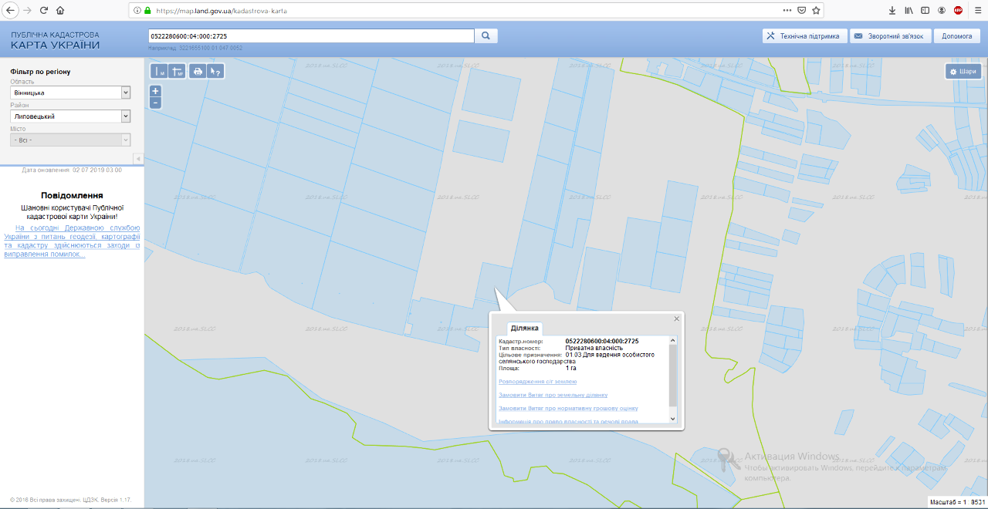Viewport: 988px width, 509px height.
Task: Click the Допомога button
Action: [x=957, y=36]
